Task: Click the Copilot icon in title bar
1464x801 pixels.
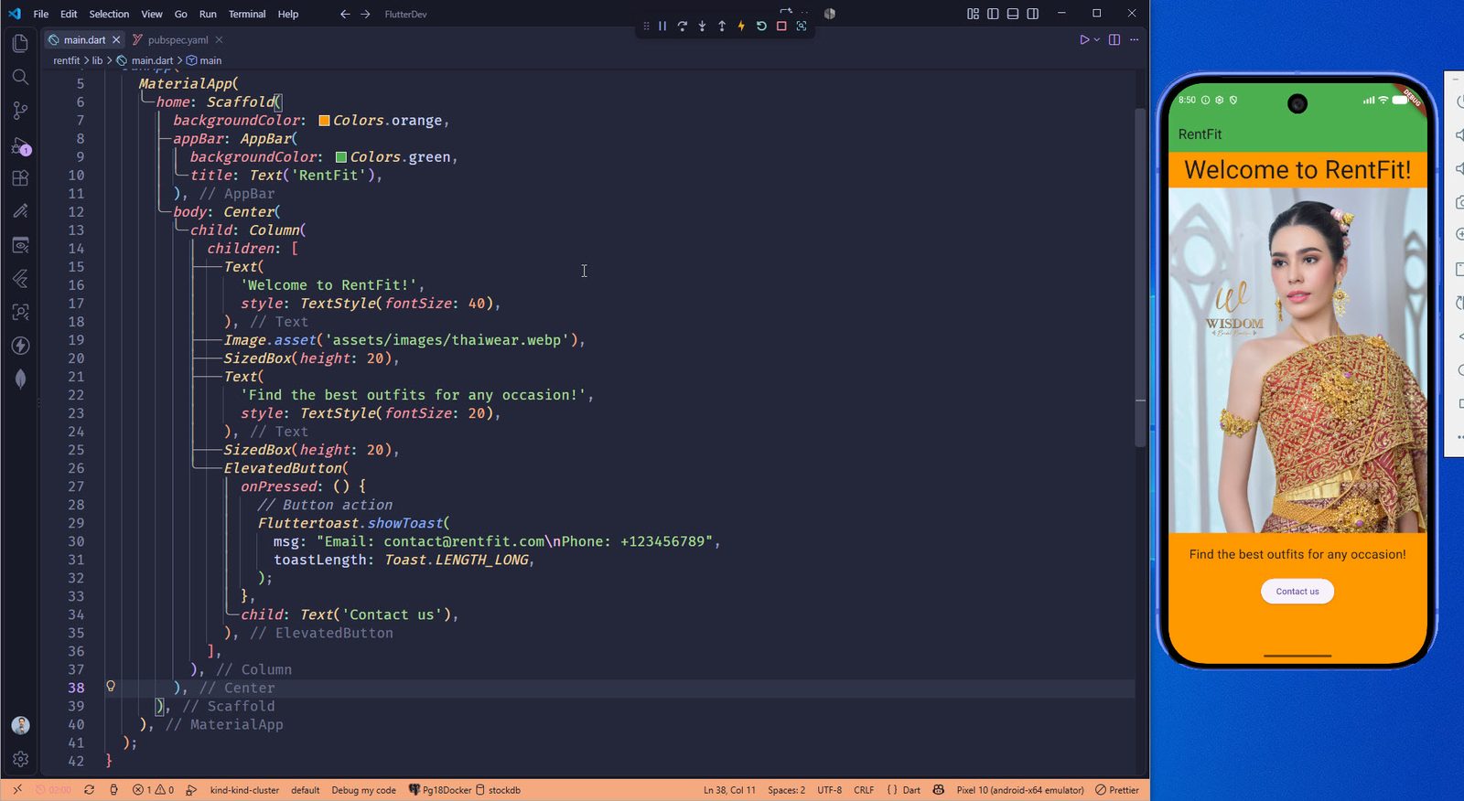Action: coord(830,14)
